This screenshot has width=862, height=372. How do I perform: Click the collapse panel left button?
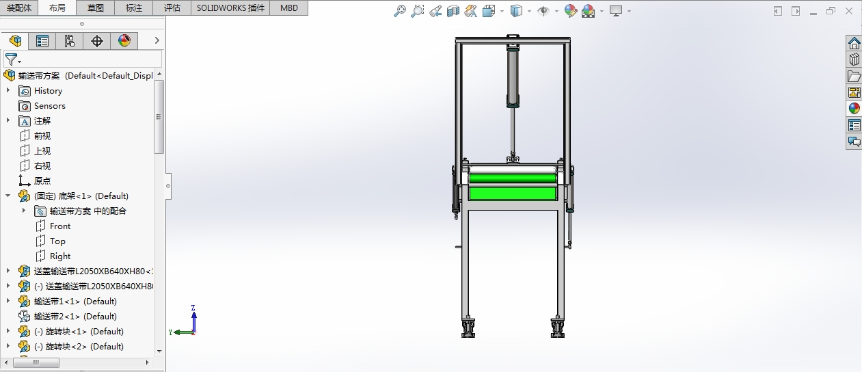(778, 11)
